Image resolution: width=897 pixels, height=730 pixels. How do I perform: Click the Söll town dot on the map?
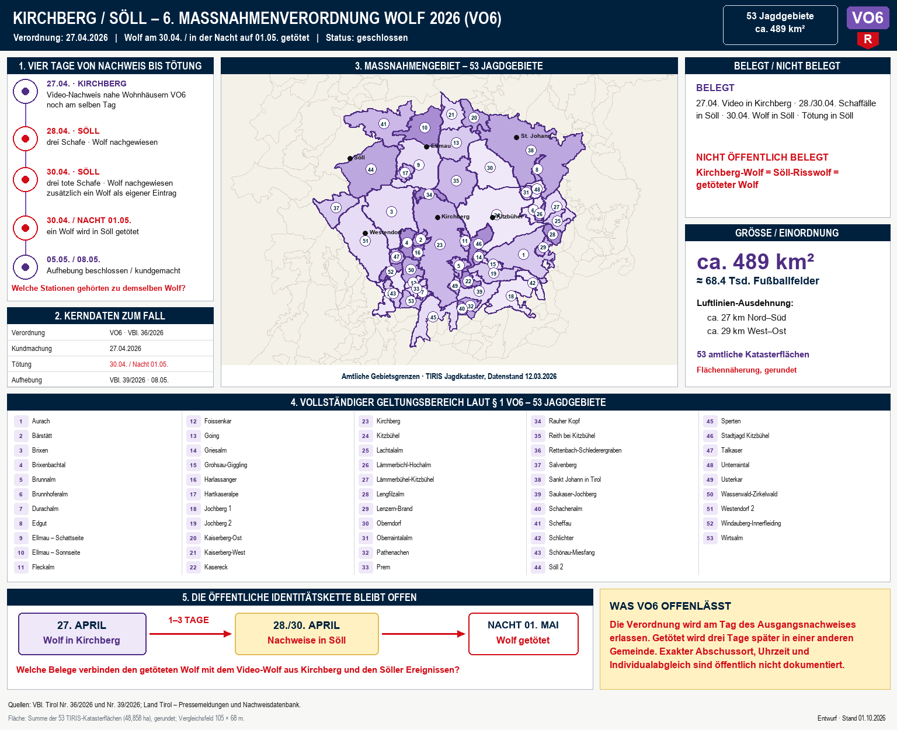(350, 158)
